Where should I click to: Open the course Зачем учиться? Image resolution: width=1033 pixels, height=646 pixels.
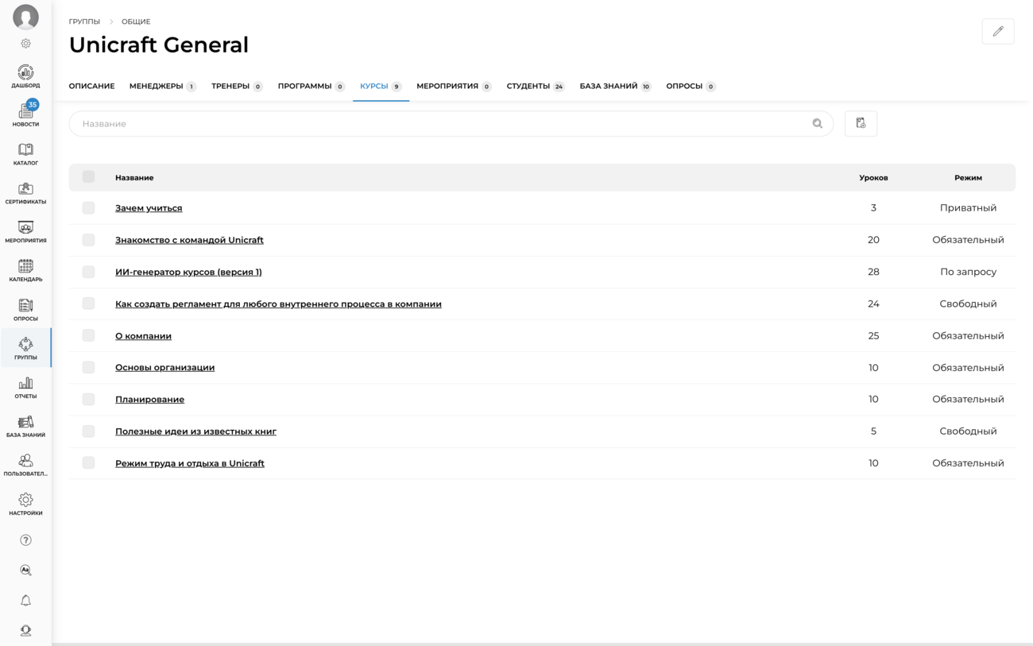click(149, 208)
